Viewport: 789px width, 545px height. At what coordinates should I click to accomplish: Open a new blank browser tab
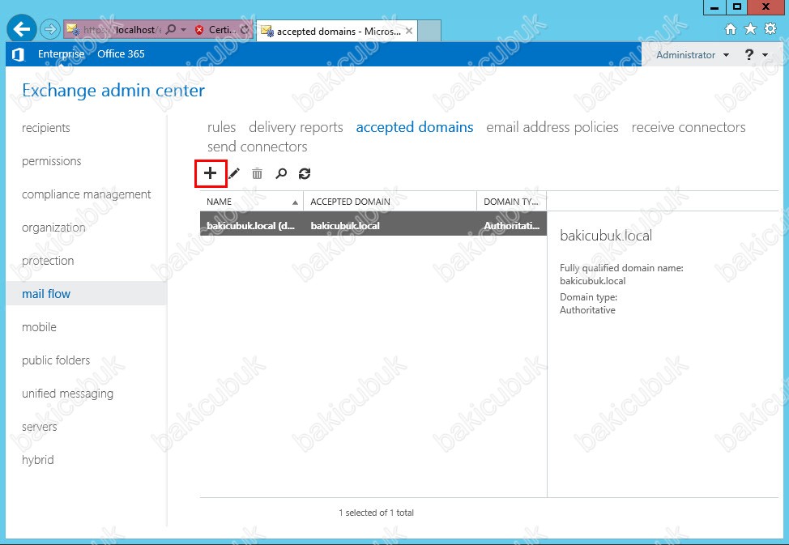click(x=429, y=32)
